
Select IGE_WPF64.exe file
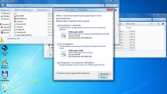(x=21, y=19)
